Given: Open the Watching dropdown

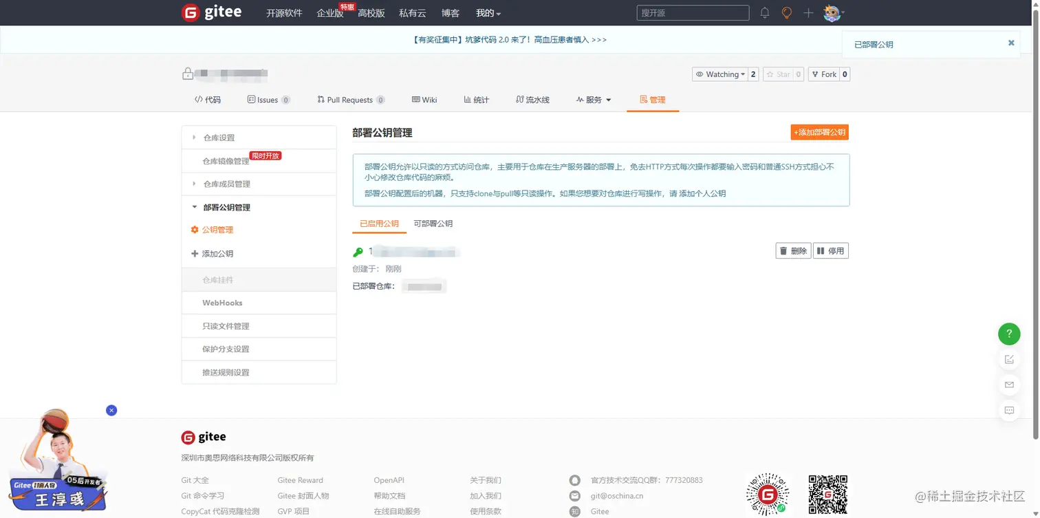Looking at the screenshot, I should pos(719,74).
